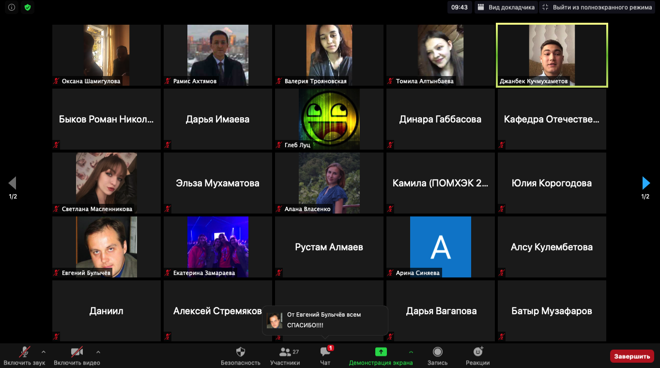Expand the video options chevron beside the camera
Screen dimensions: 660x368
98,352
